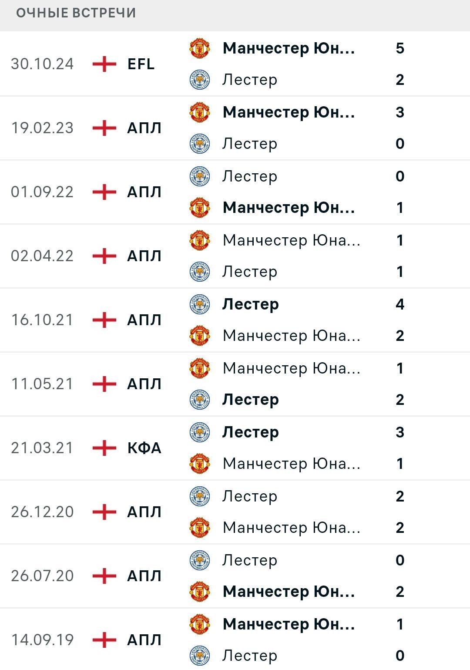Click the КФА competition label
The height and width of the screenshot is (670, 470).
[x=144, y=448]
